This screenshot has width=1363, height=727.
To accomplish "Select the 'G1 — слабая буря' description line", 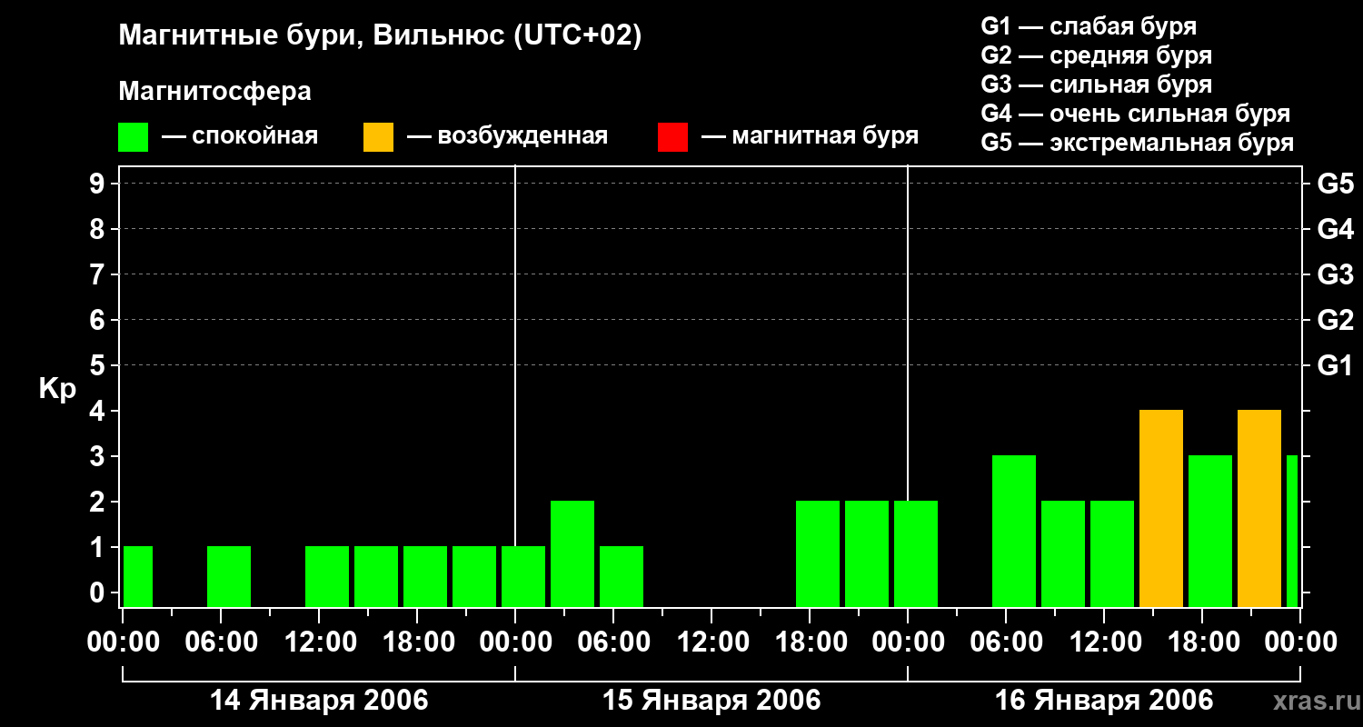I will 1089,26.
